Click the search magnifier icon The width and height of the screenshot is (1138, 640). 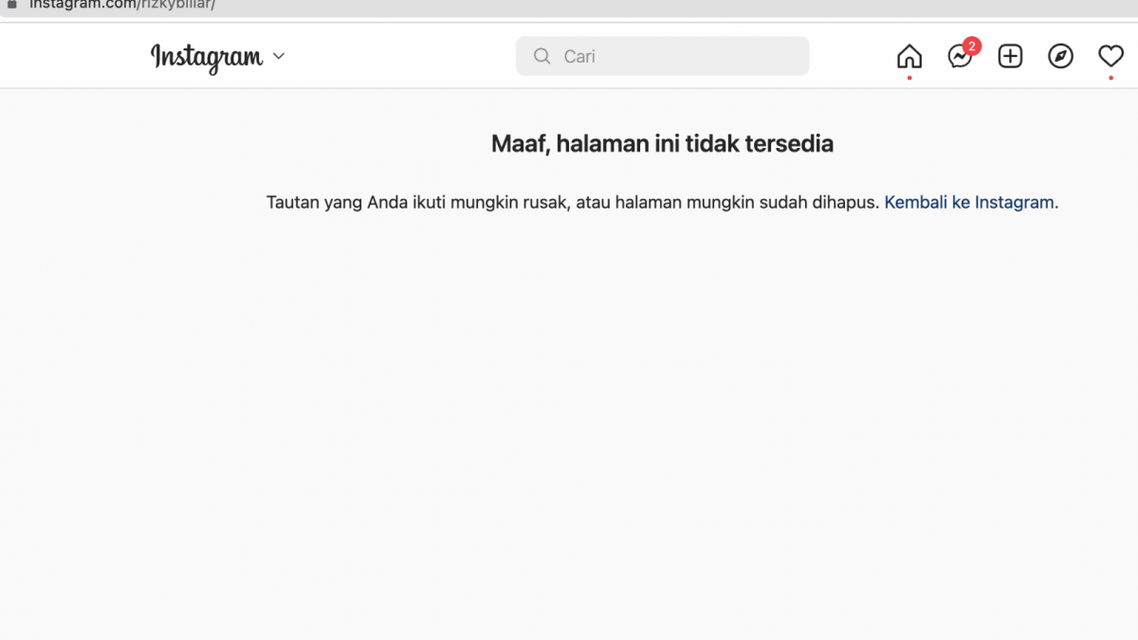pyautogui.click(x=541, y=56)
